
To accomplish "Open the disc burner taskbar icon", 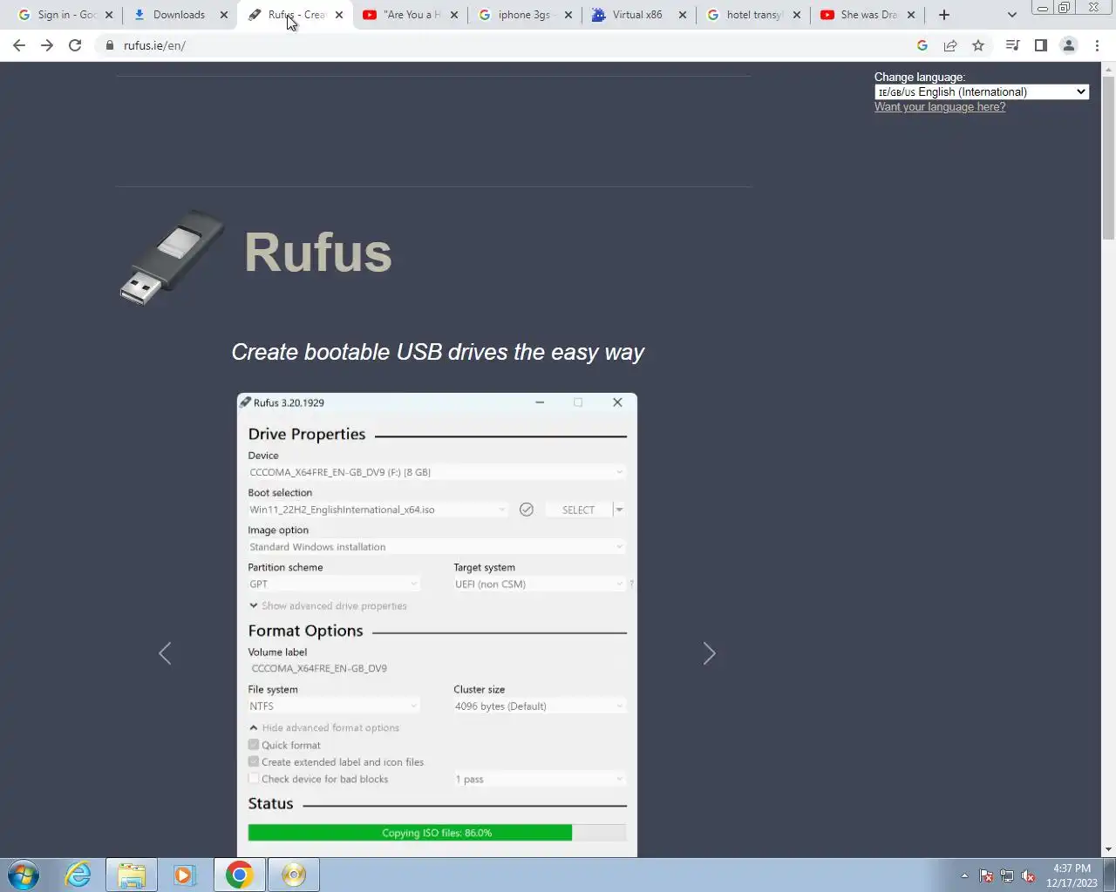I will click(294, 875).
